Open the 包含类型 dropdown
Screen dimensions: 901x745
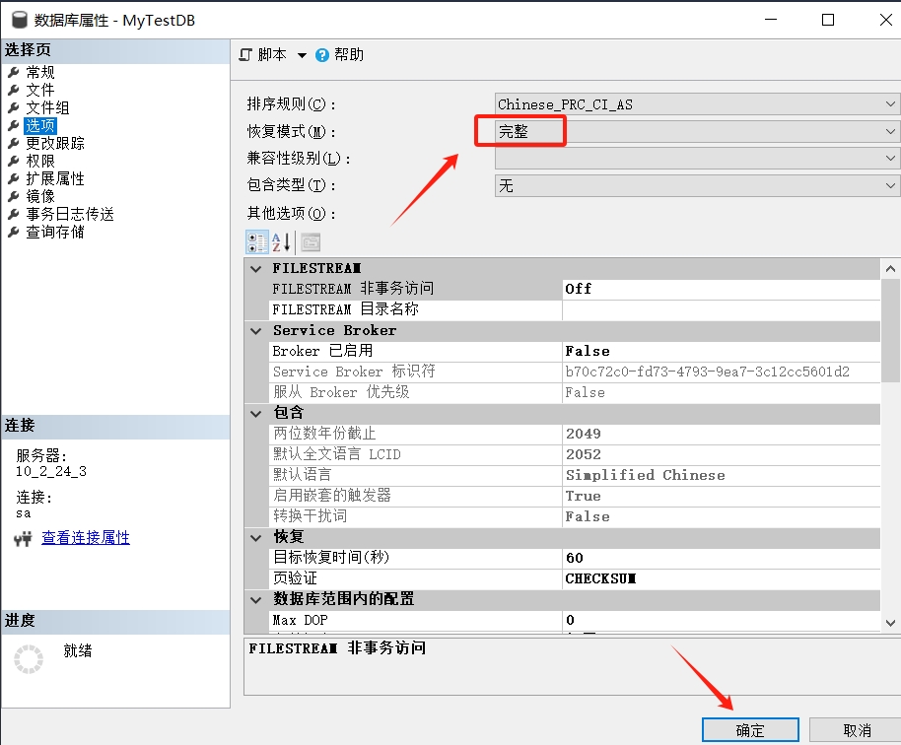pyautogui.click(x=891, y=185)
